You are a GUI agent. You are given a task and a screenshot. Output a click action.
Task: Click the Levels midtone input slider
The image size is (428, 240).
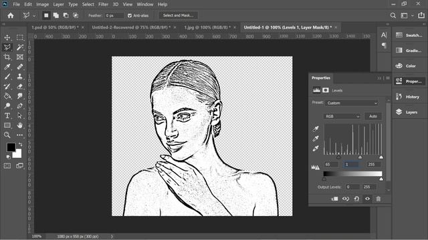tap(360, 157)
